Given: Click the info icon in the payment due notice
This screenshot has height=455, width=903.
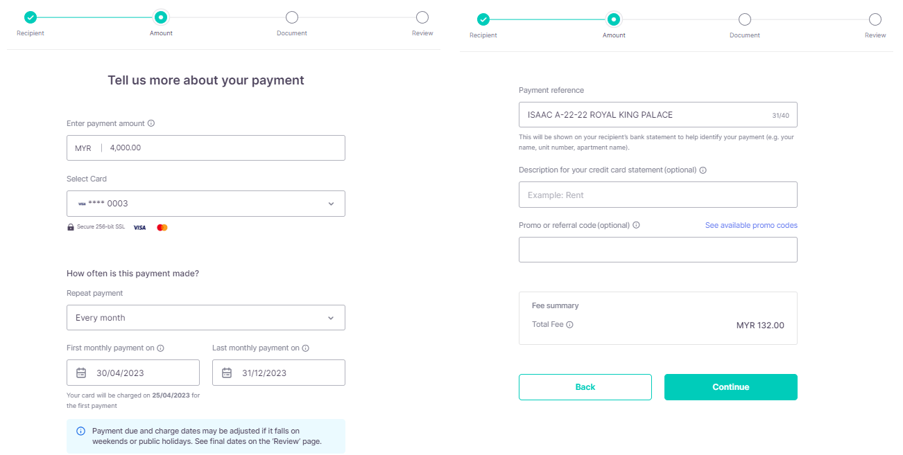Looking at the screenshot, I should pos(81,430).
